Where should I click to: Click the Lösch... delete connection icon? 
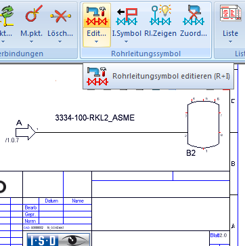pos(60,16)
